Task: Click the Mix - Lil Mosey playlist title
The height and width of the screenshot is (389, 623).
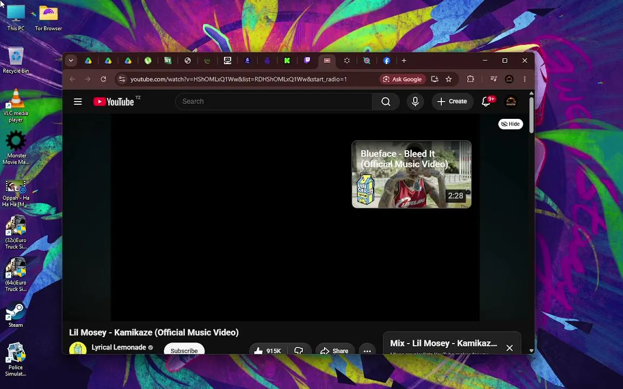Action: pos(443,344)
